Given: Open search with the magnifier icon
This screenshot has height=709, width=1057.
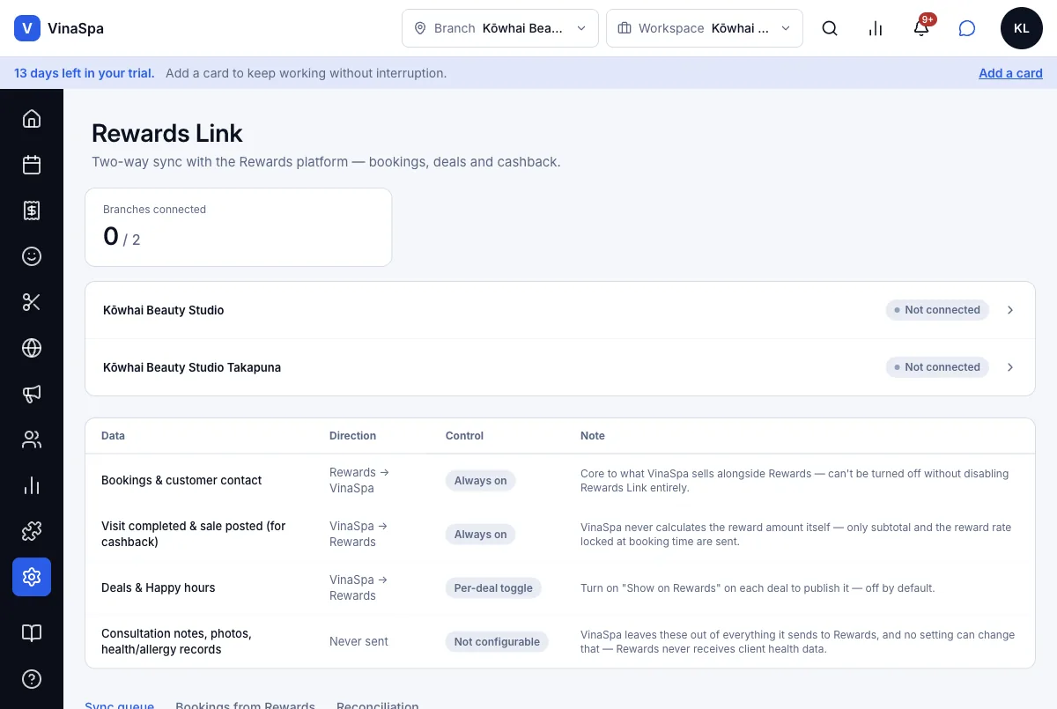Looking at the screenshot, I should pyautogui.click(x=830, y=28).
